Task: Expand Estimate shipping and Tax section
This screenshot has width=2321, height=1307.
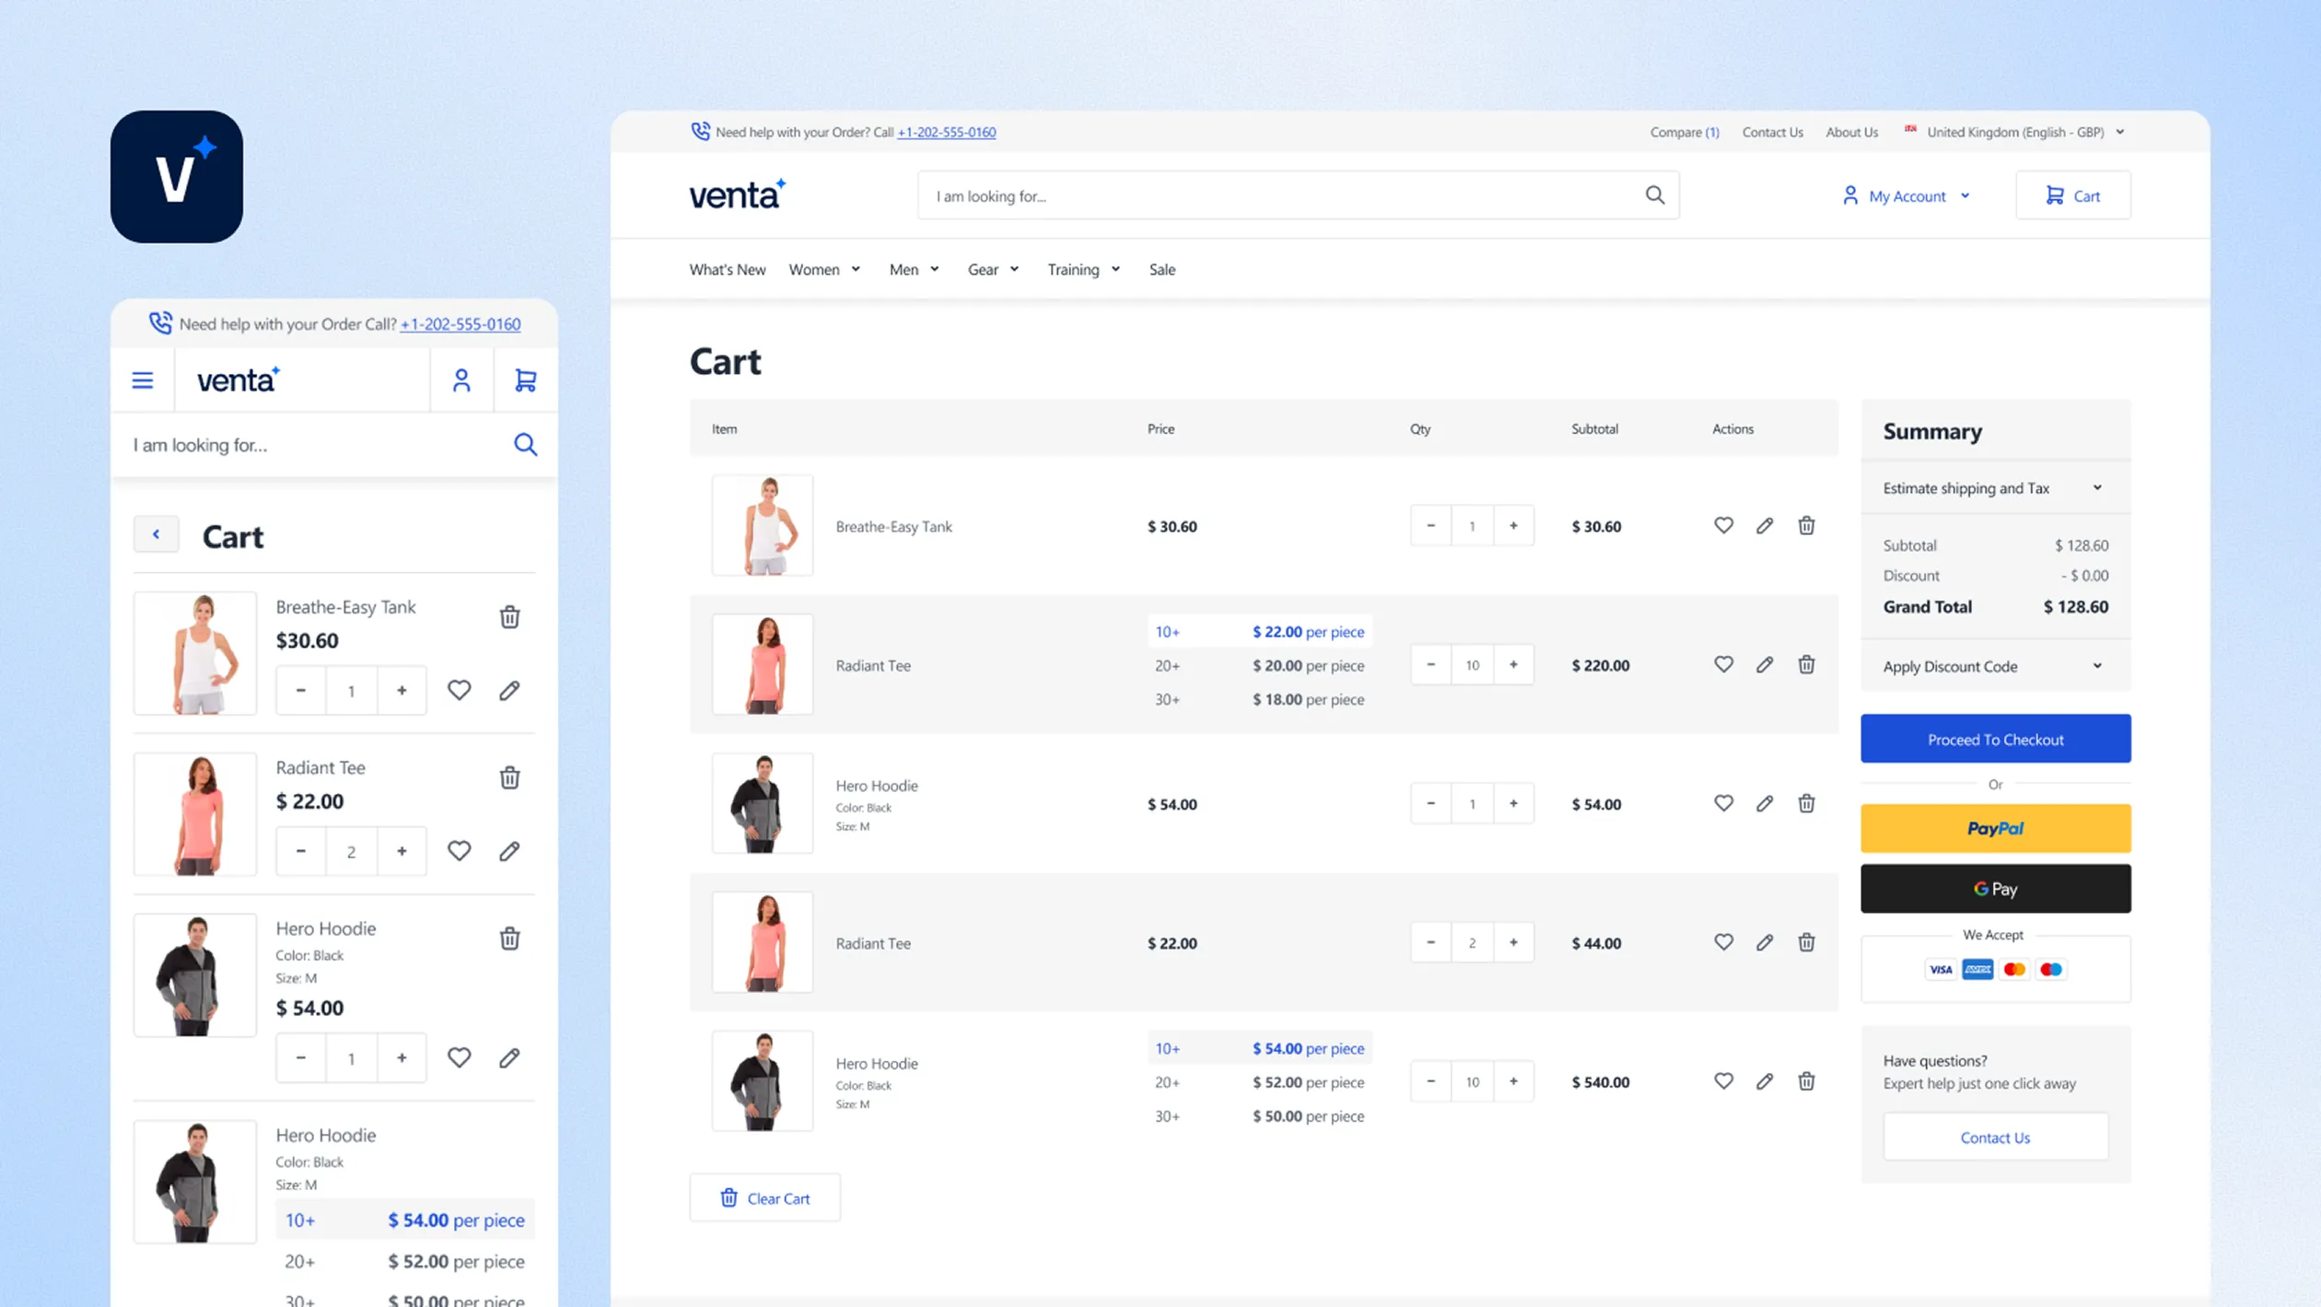Action: coord(1994,488)
